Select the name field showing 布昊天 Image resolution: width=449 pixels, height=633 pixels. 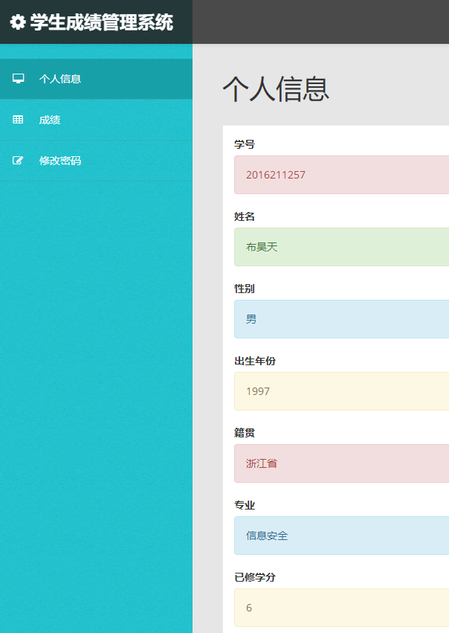coord(341,247)
